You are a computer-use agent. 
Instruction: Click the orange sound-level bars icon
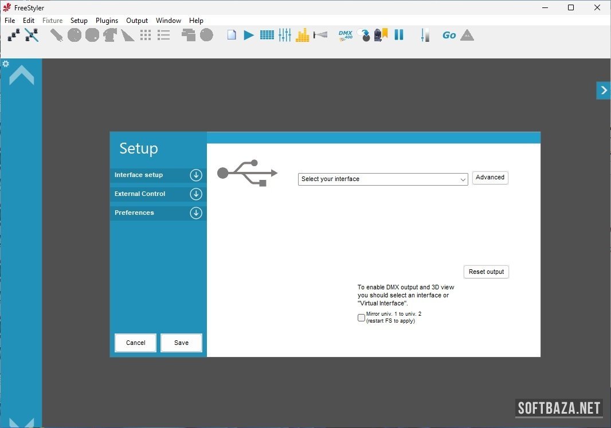tap(303, 35)
